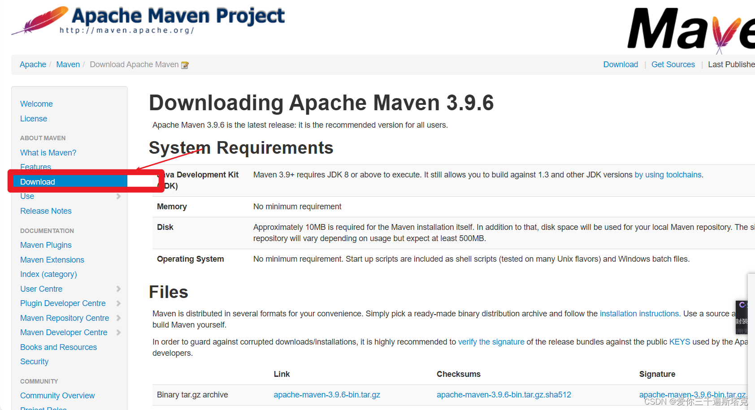
Task: Click the 'by using toolchains' link
Action: [668, 175]
